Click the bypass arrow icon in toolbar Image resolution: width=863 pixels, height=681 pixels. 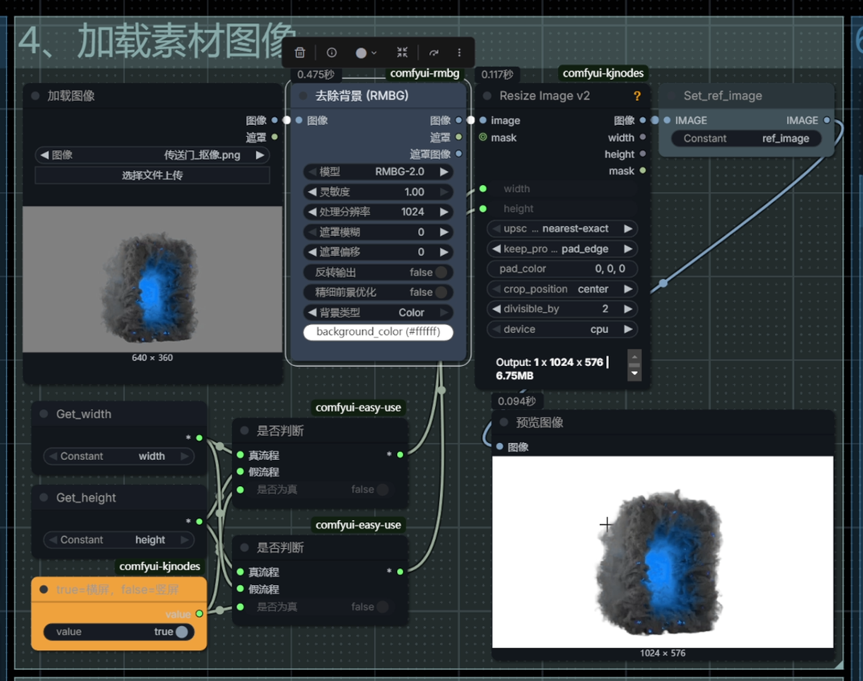point(433,53)
